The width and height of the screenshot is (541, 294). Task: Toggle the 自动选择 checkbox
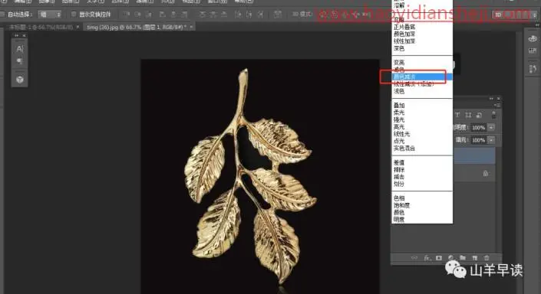click(x=2, y=15)
